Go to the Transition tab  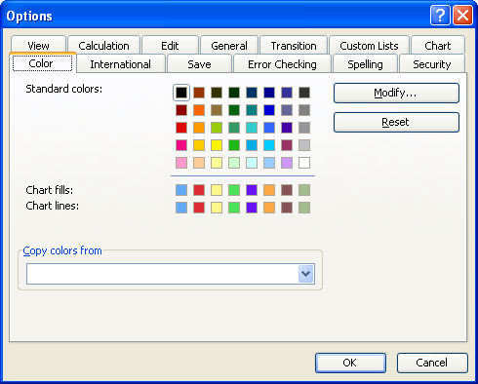tap(294, 46)
